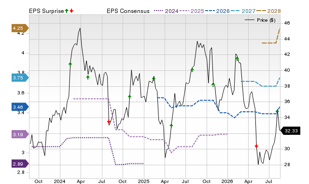Click the 3.6 label on the EPS axis

[21, 93]
